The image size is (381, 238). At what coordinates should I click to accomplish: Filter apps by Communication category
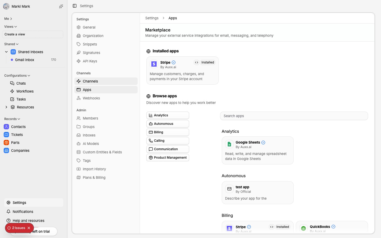pos(168,149)
